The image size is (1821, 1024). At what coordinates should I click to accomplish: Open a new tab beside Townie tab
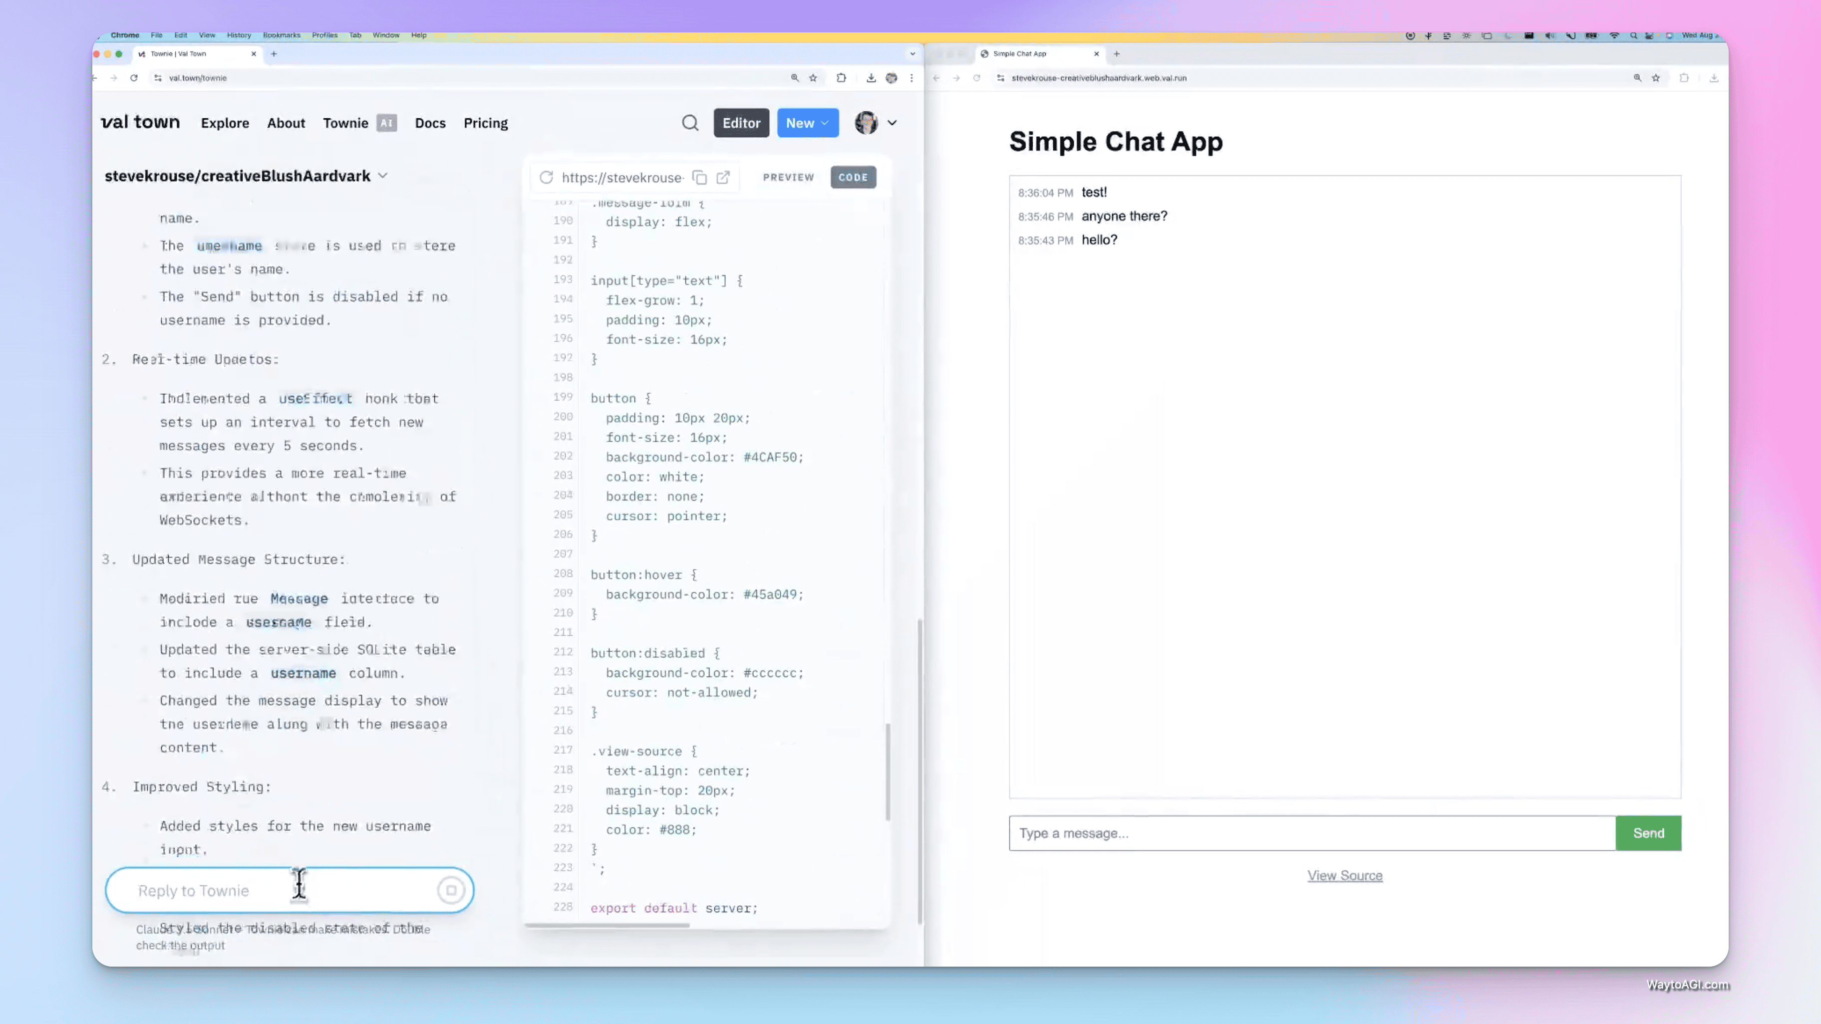(x=274, y=54)
